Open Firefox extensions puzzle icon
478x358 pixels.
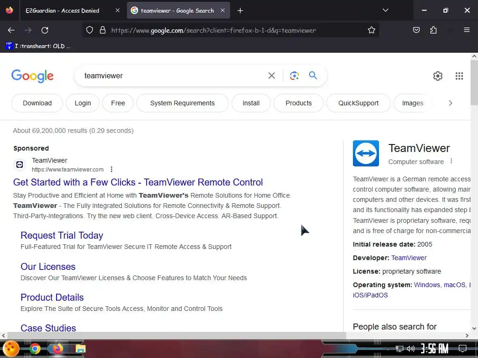(433, 30)
